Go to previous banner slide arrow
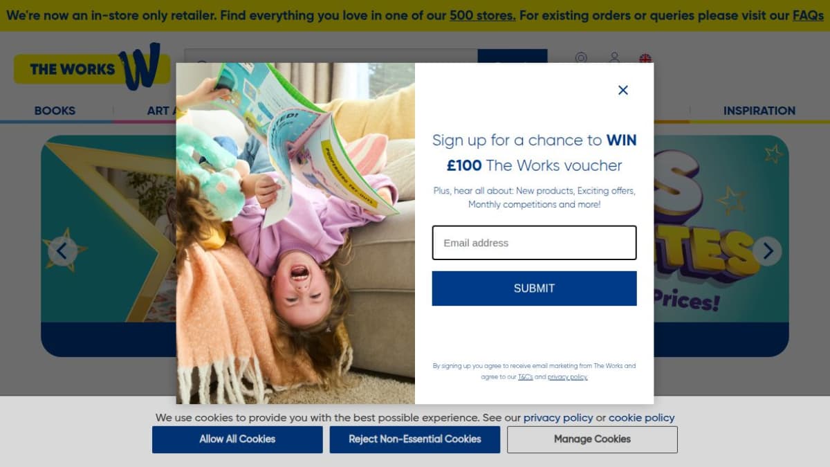 pos(62,251)
